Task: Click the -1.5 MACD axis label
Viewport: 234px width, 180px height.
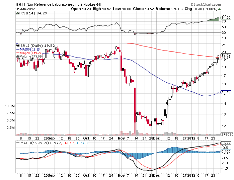Action: coord(225,169)
